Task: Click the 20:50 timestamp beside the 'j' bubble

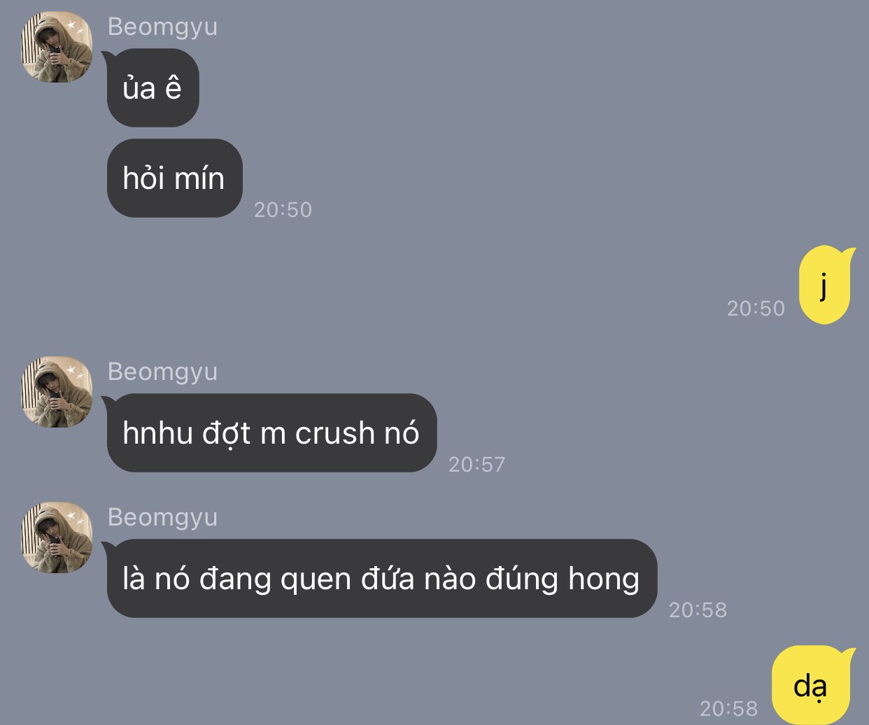Action: click(x=756, y=309)
